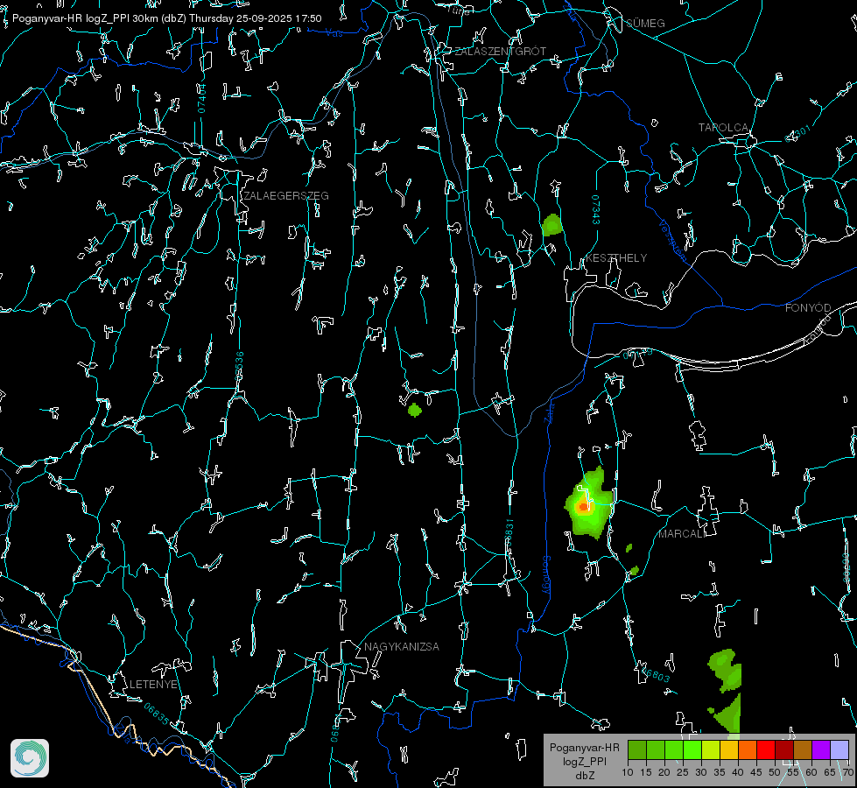Click the logZ_PPI legend label

(584, 761)
